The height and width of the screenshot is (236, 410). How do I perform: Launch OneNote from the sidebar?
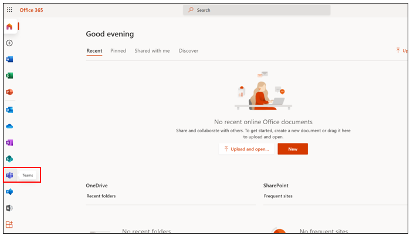pos(9,142)
